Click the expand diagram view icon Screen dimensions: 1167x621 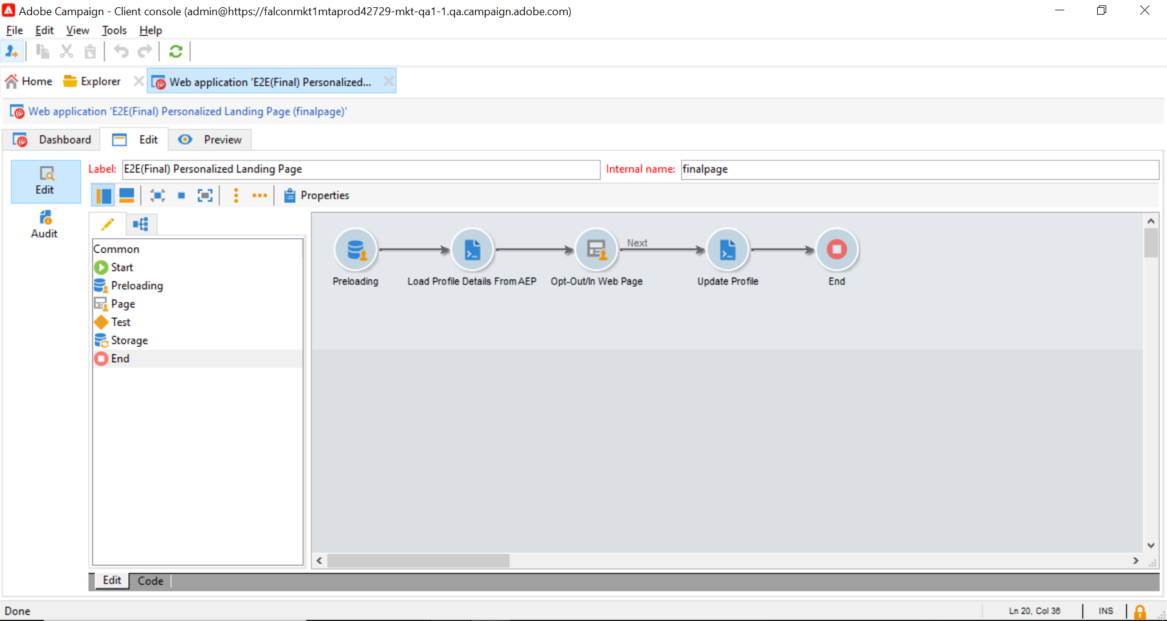(x=205, y=196)
